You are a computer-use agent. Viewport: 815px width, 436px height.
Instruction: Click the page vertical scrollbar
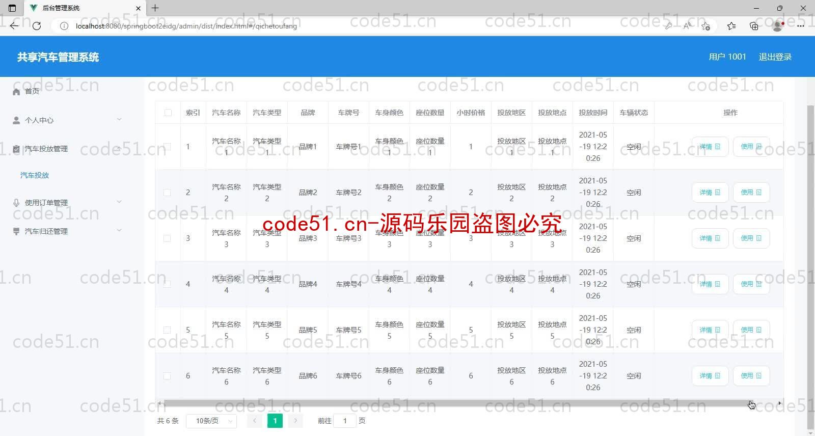click(810, 267)
